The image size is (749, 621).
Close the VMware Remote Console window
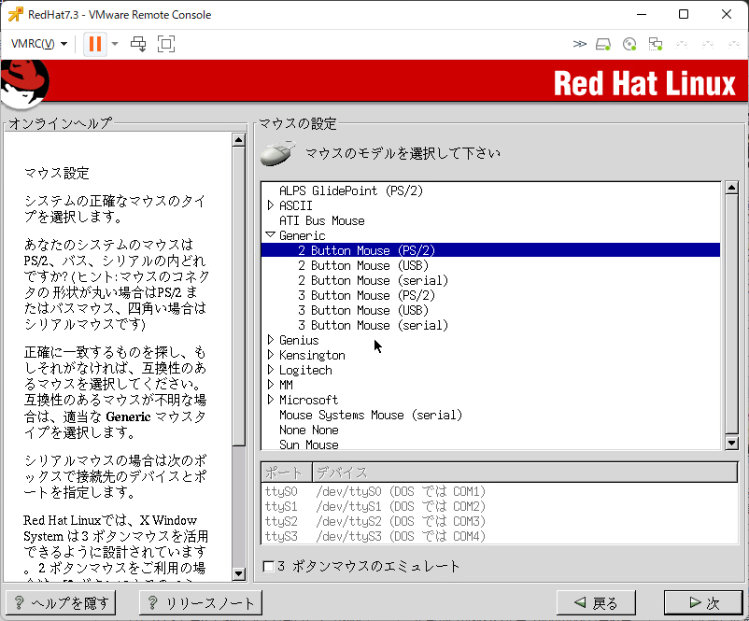point(726,14)
